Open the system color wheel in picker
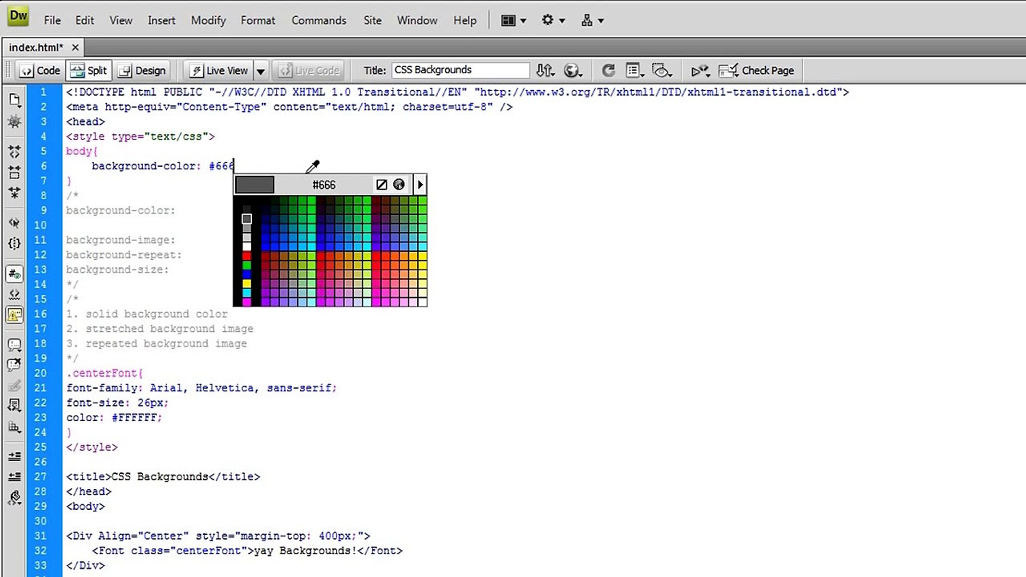 tap(399, 185)
